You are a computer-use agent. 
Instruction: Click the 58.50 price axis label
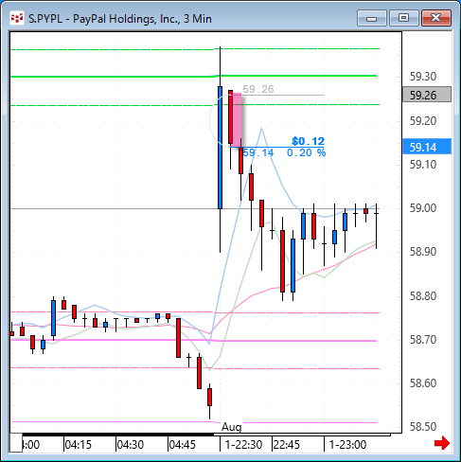tap(423, 427)
